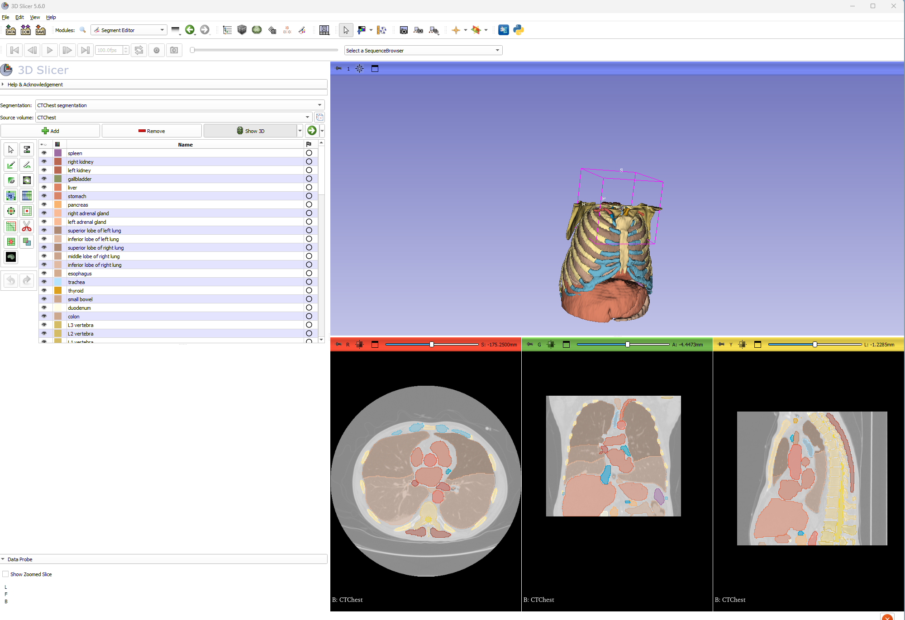Open the Segmentation dropdown
Viewport: 905px width, 620px height.
point(180,105)
